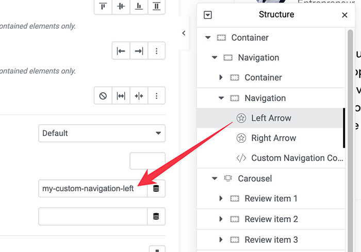This screenshot has height=252, width=361.
Task: Select Custom Navigation Co... code element
Action: 271,158
